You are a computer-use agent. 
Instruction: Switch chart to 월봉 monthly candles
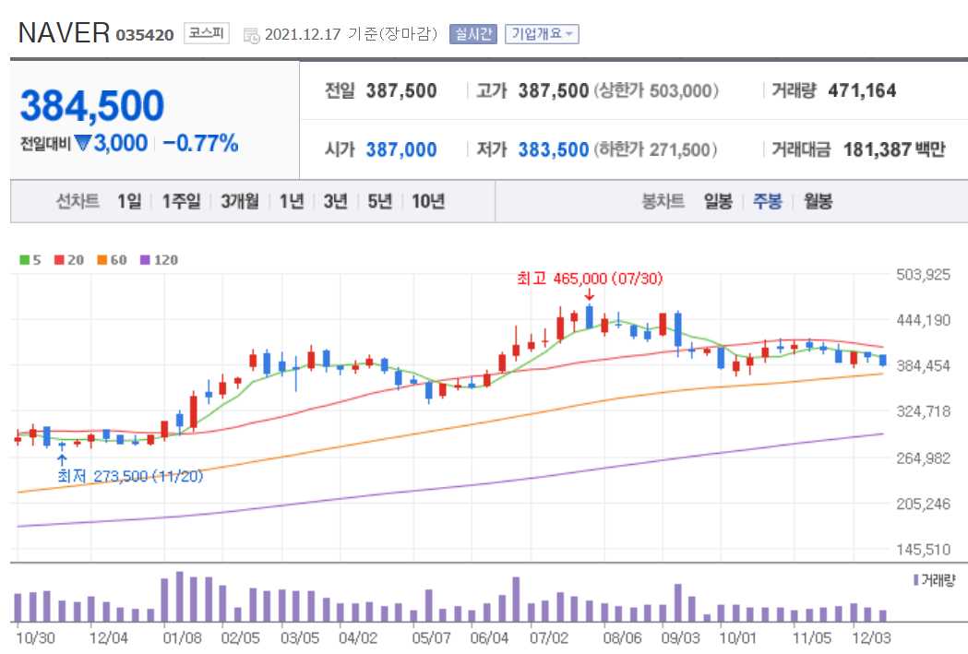point(816,201)
